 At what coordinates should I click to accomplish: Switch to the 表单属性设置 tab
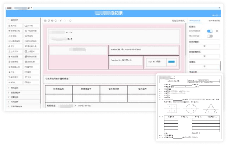click(195, 21)
